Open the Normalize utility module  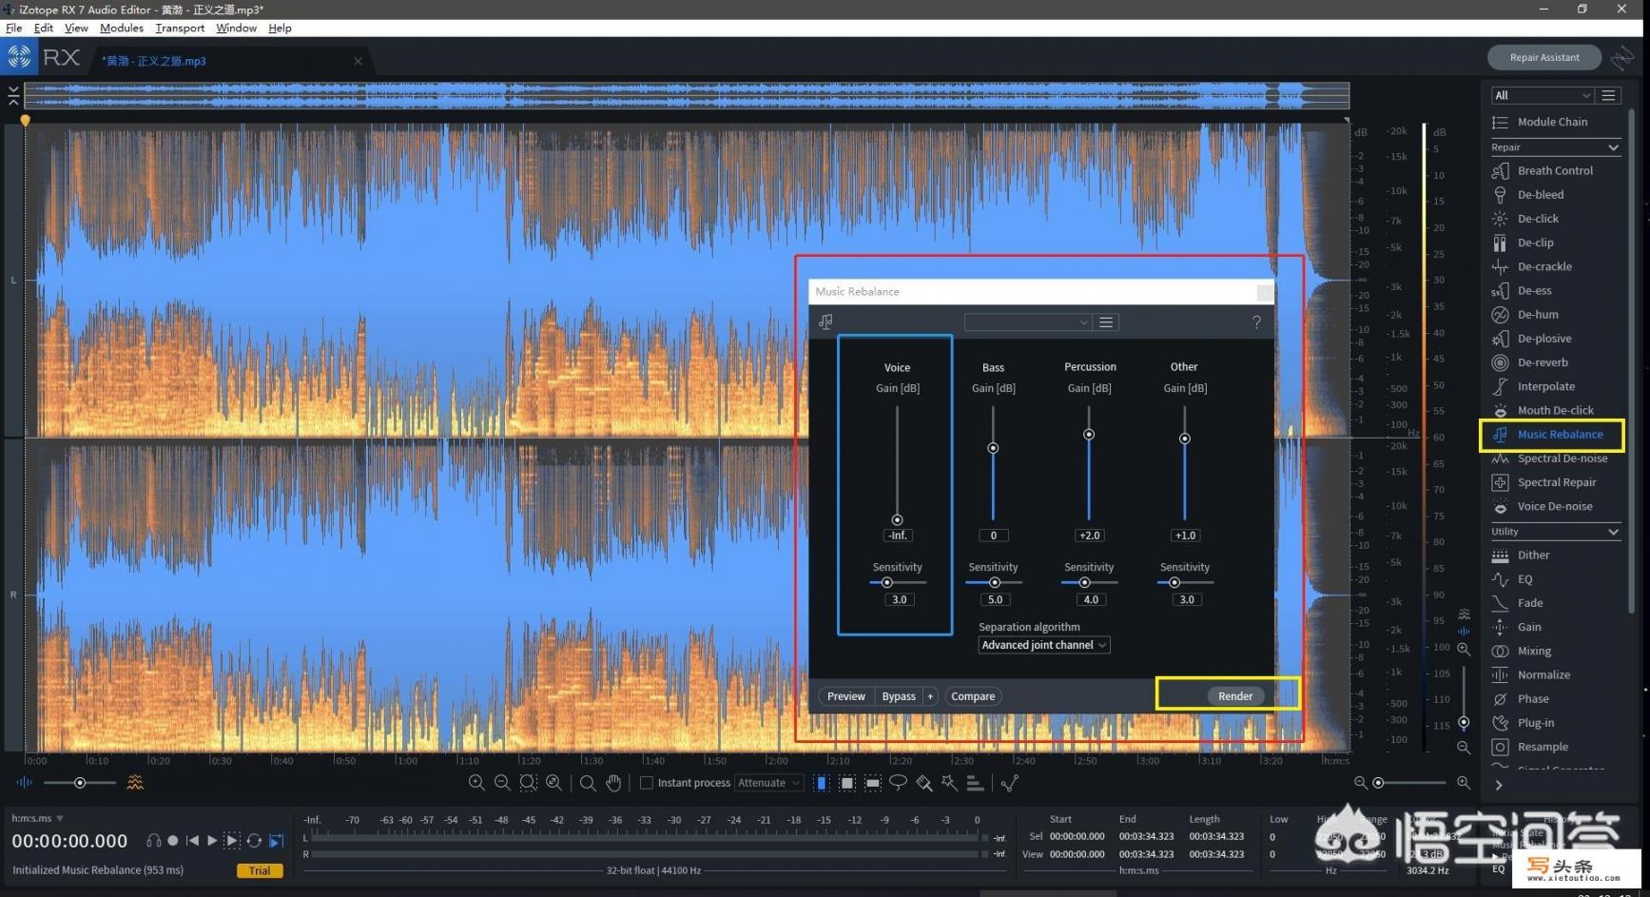click(1543, 674)
